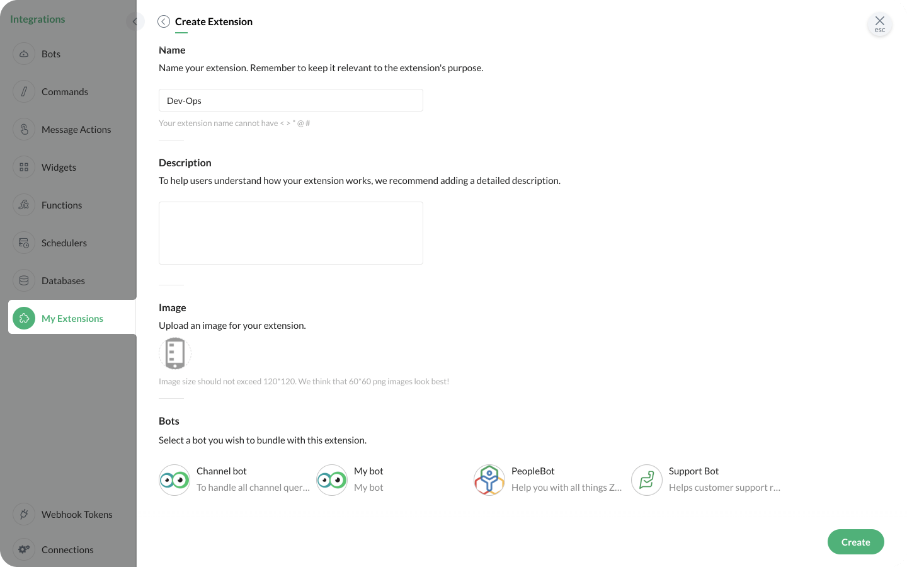Open the Widgets grid icon
Viewport: 907px width, 567px height.
[x=24, y=168]
